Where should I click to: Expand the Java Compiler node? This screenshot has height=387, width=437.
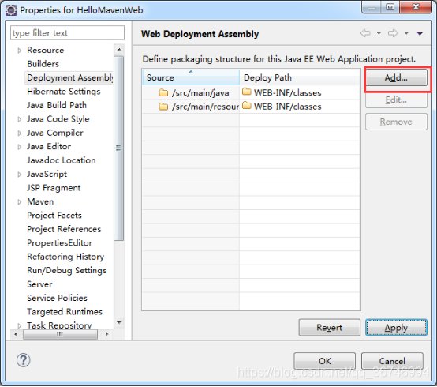tap(20, 133)
